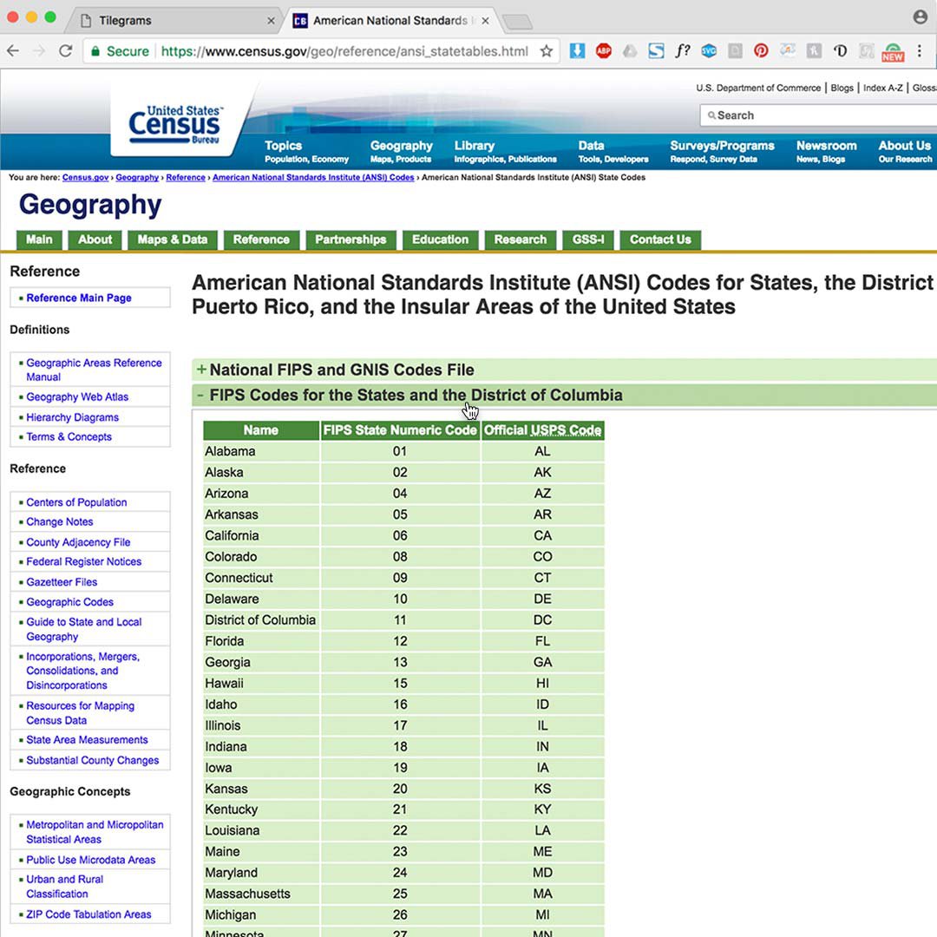The height and width of the screenshot is (937, 937).
Task: Open the Data navigation menu
Action: point(613,151)
